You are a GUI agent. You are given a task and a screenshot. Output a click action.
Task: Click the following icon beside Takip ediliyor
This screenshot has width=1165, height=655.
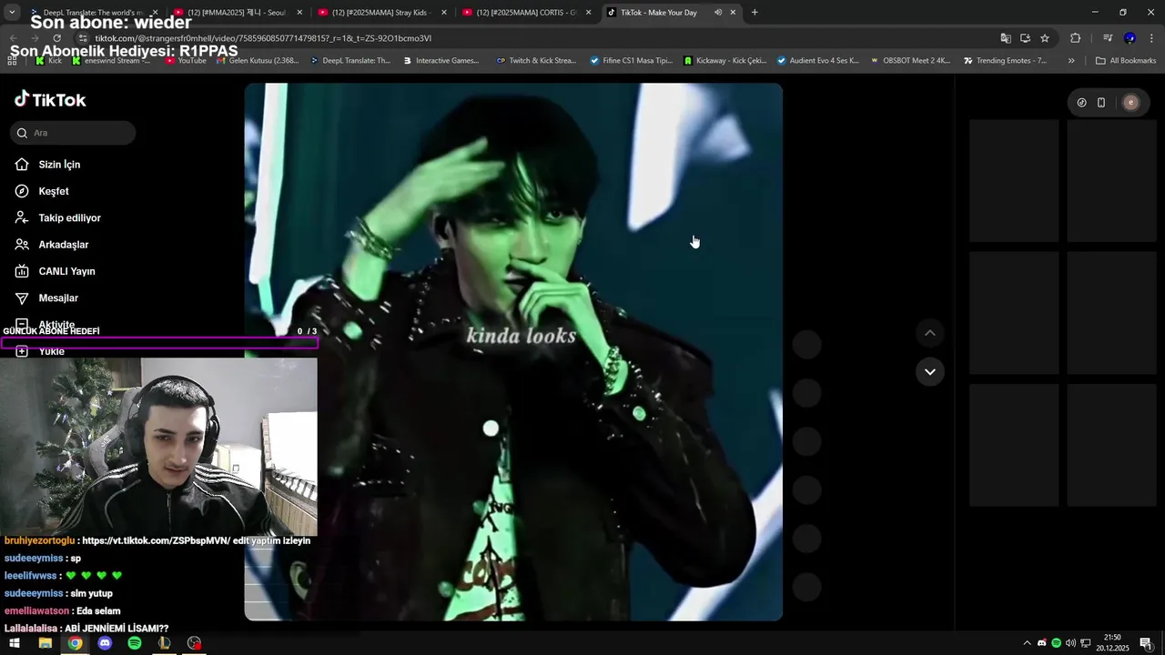22,218
